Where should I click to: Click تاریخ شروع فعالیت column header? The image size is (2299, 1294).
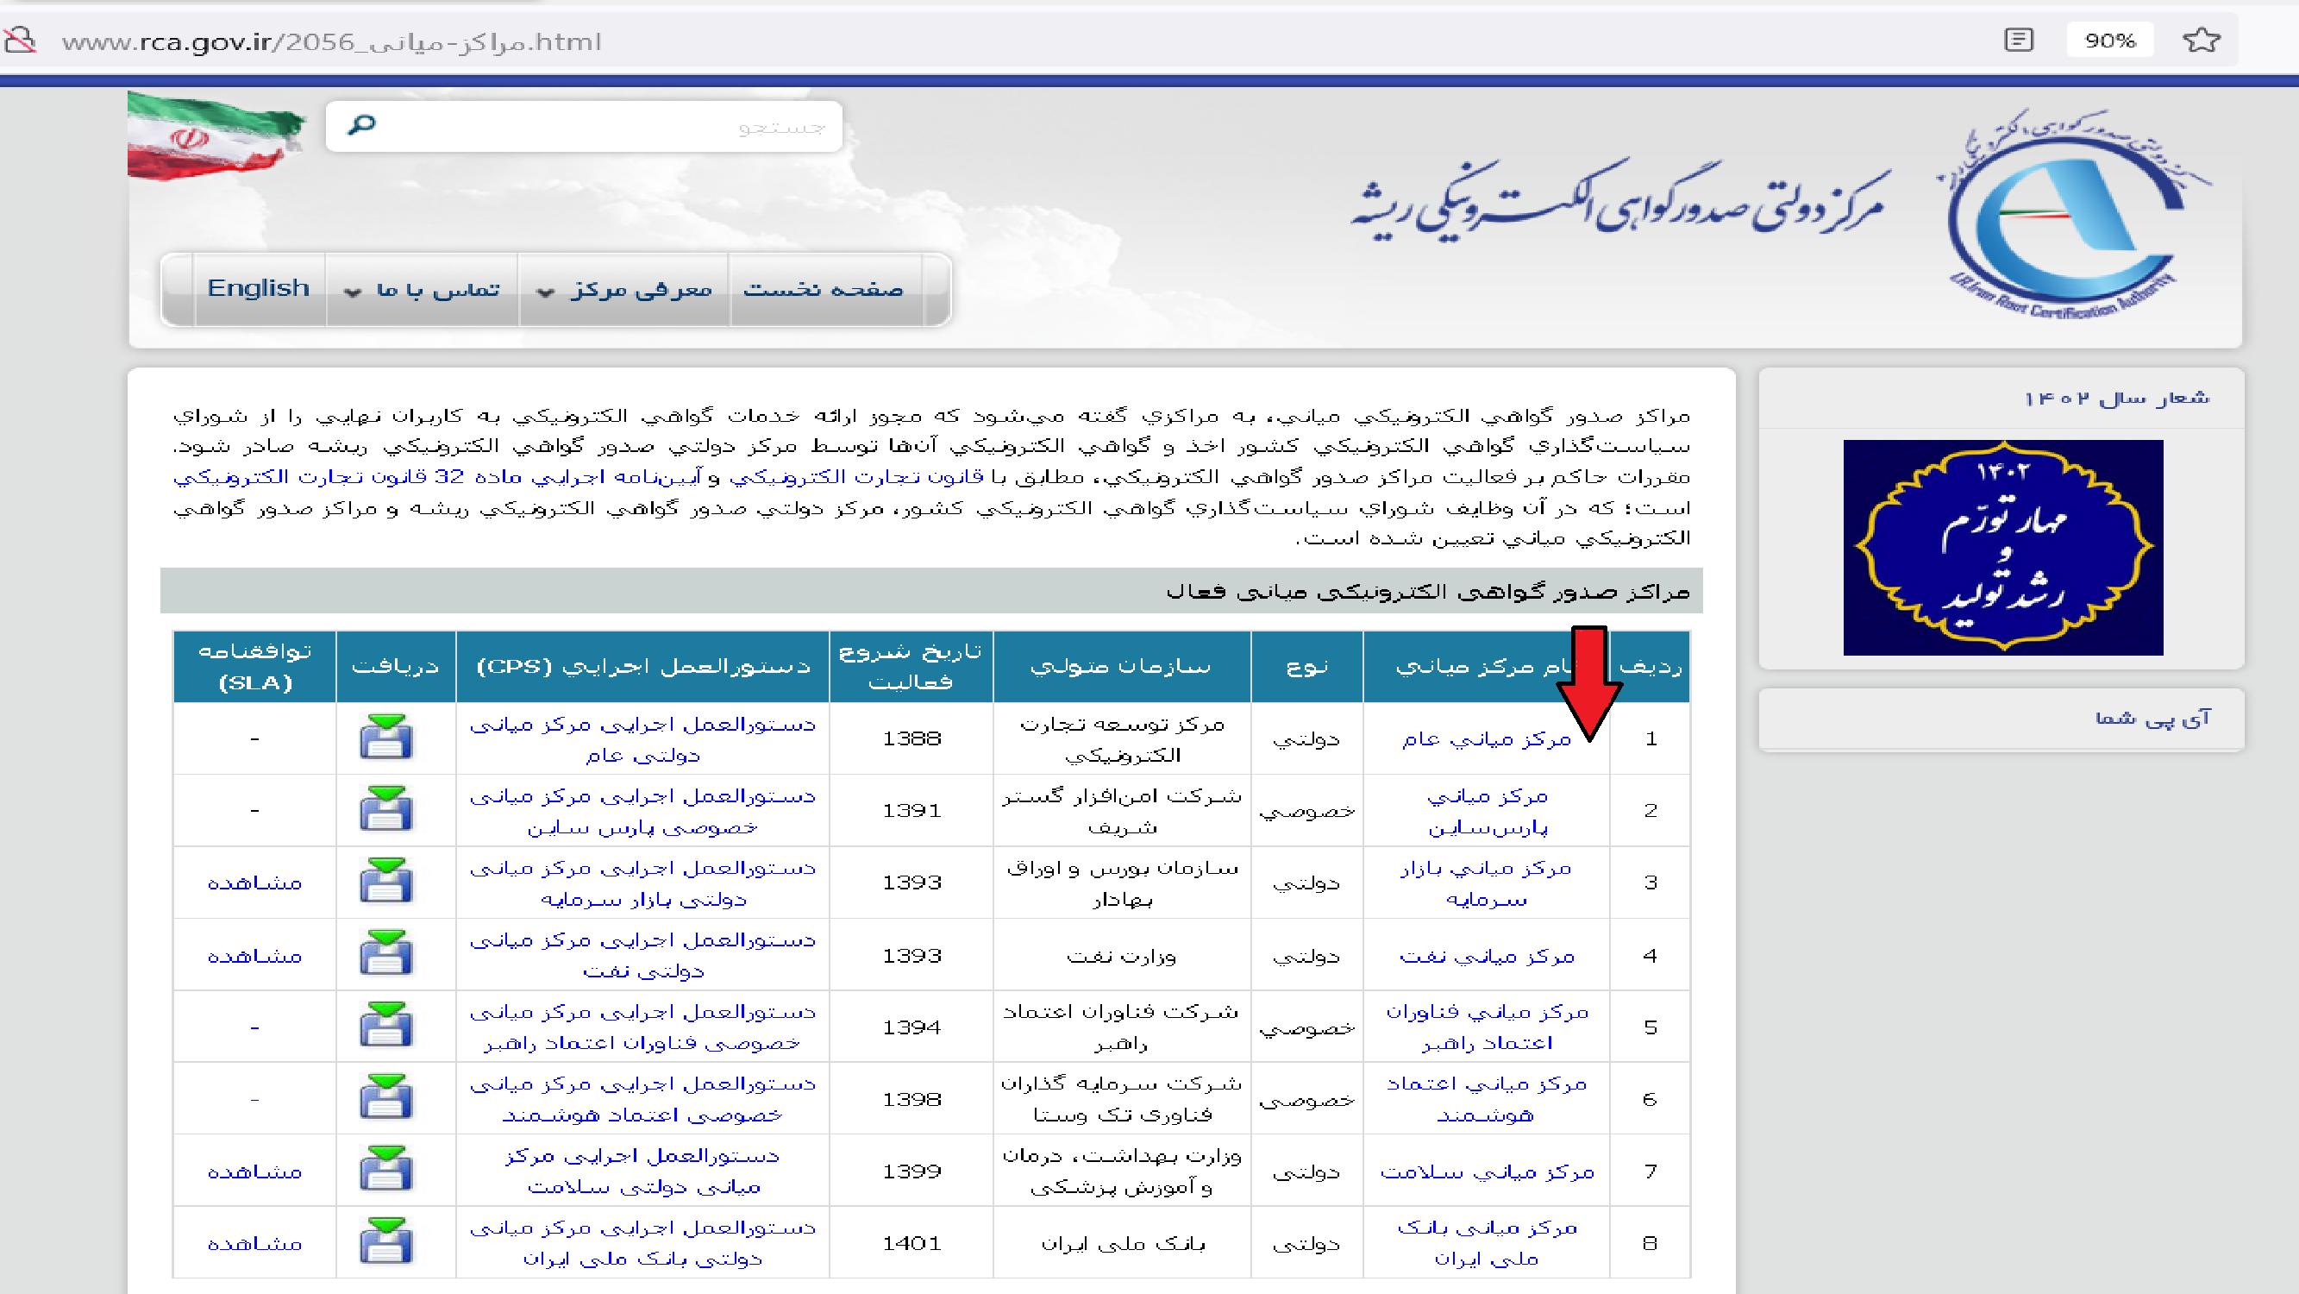(x=911, y=666)
